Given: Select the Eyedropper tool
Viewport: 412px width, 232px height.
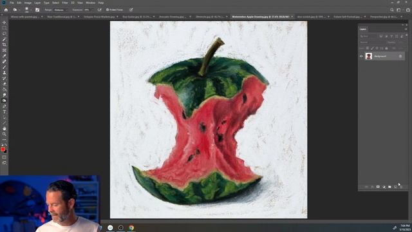Looking at the screenshot, I should click(5, 56).
